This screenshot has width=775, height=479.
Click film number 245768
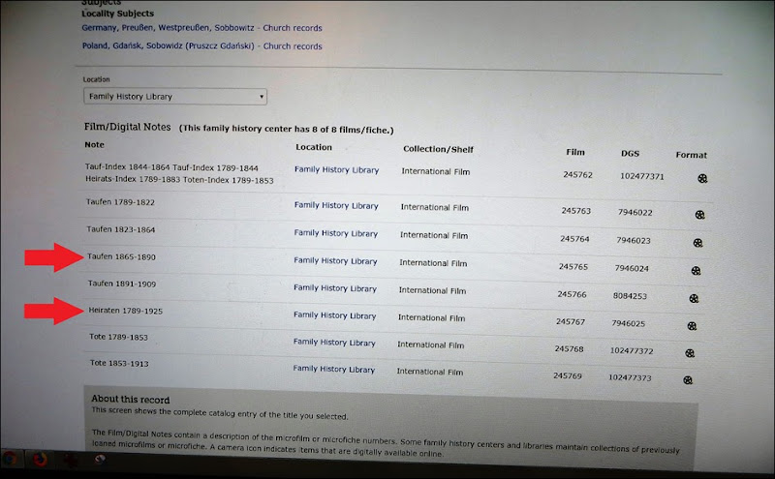tap(569, 349)
